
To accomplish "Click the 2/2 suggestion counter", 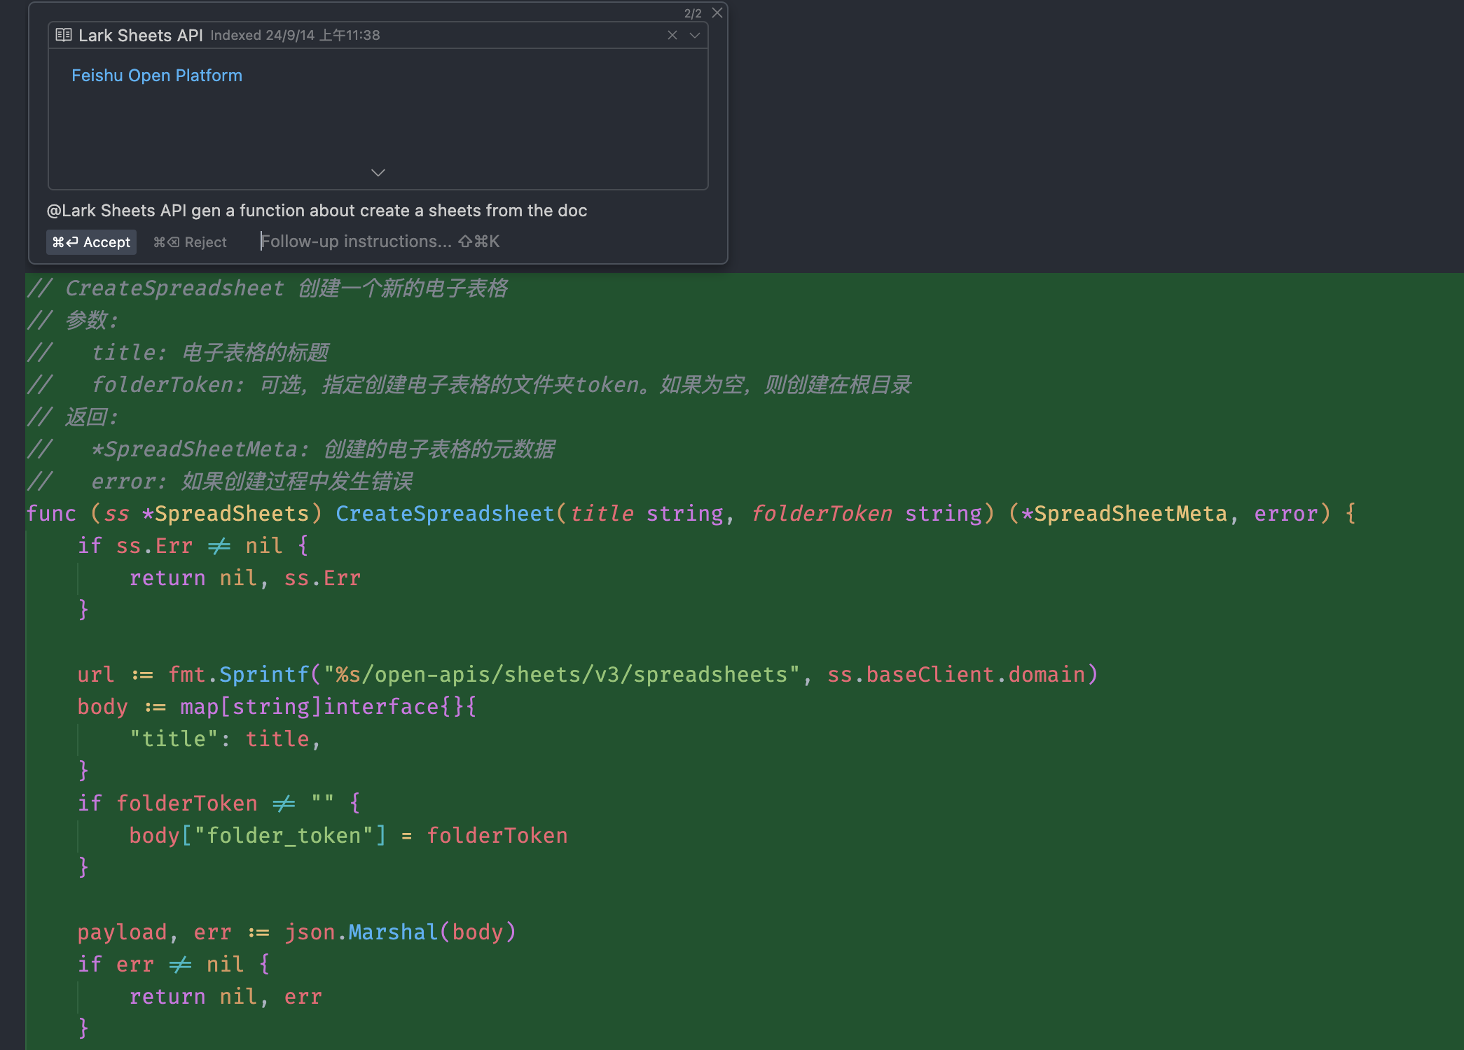I will [692, 13].
